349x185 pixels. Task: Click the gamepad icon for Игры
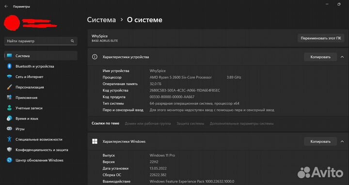pyautogui.click(x=9, y=129)
